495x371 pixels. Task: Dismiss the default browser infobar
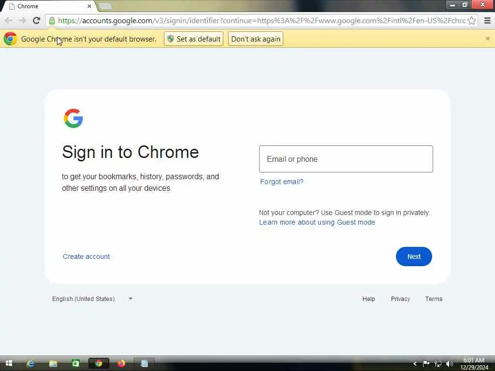point(487,39)
